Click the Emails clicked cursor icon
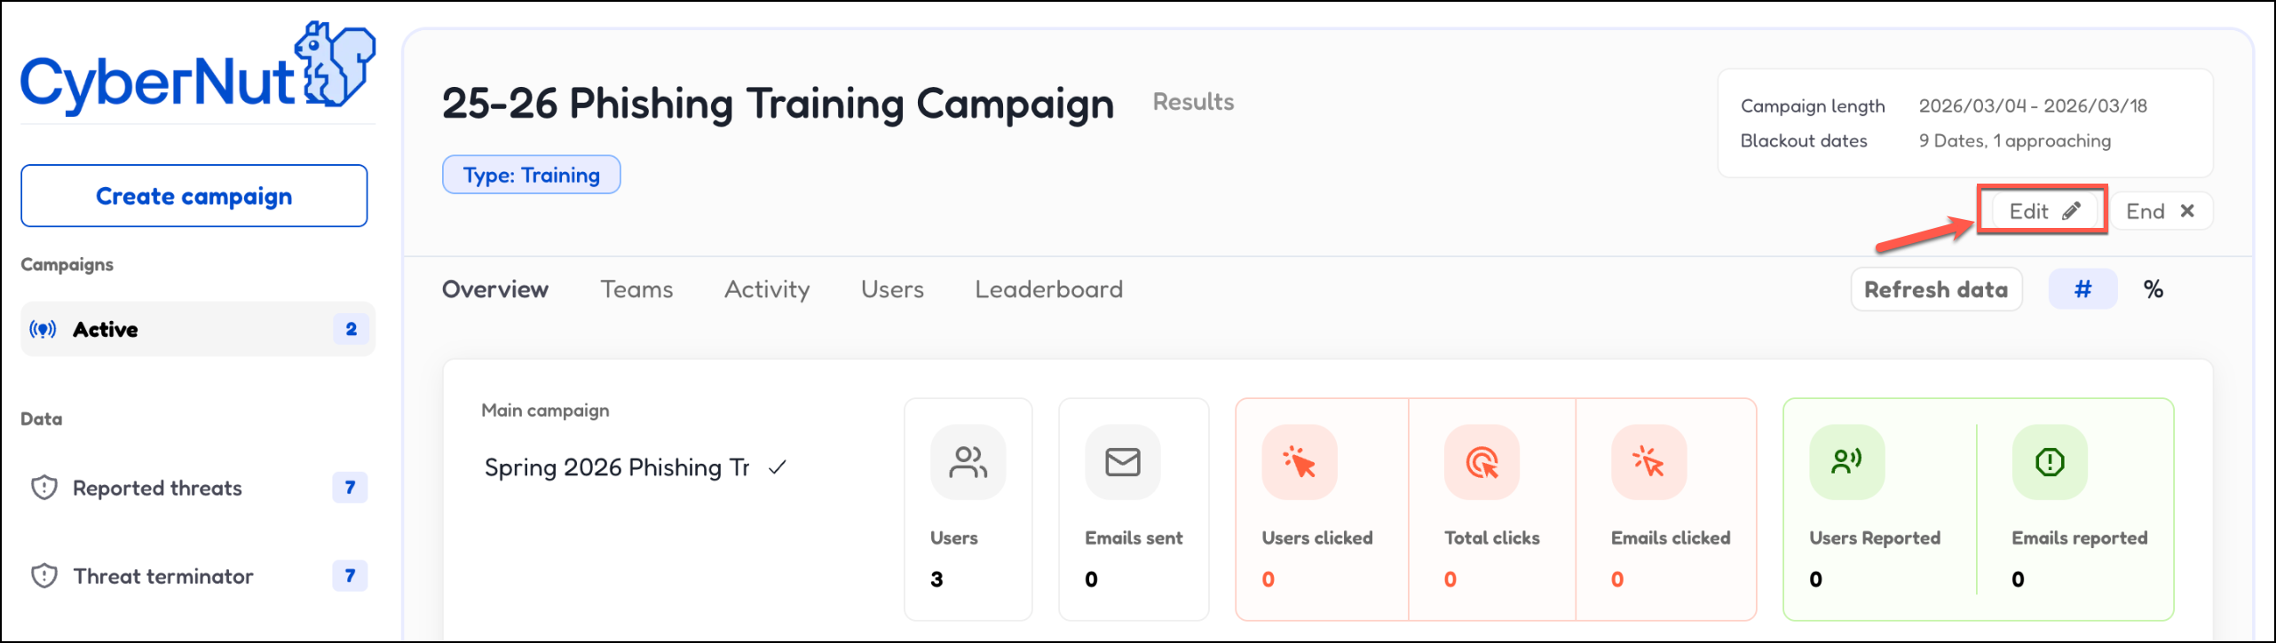 click(x=1648, y=462)
